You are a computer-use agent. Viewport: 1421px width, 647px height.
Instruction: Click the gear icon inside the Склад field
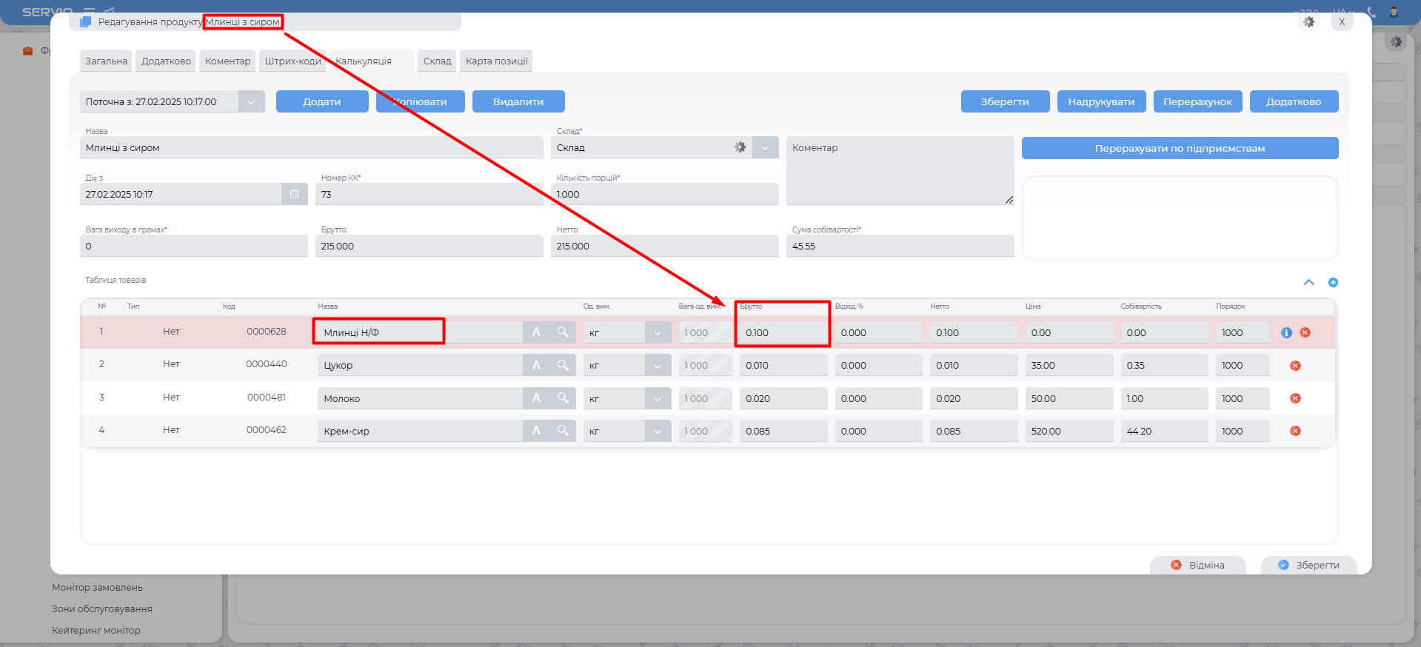pyautogui.click(x=740, y=147)
